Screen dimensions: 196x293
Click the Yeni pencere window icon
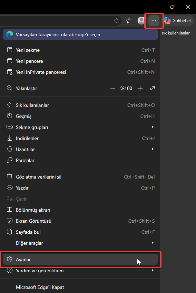click(x=10, y=61)
